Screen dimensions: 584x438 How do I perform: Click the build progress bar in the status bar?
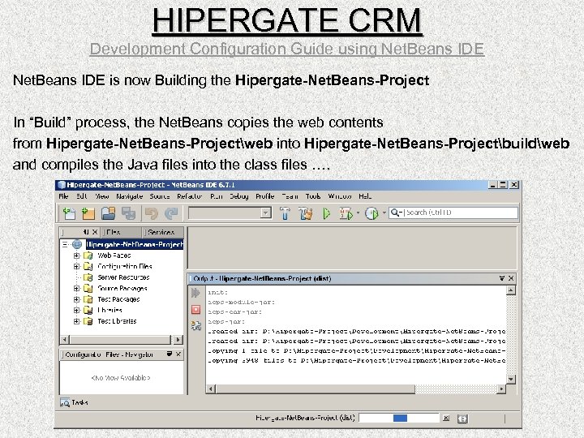399,419
